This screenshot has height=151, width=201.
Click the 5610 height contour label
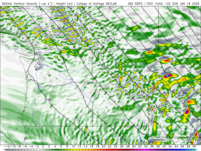pyautogui.click(x=186, y=106)
